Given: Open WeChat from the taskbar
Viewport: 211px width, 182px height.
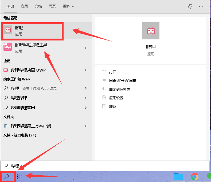Looking at the screenshot, I should (209, 176).
